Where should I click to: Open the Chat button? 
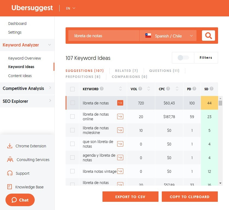click(x=20, y=200)
